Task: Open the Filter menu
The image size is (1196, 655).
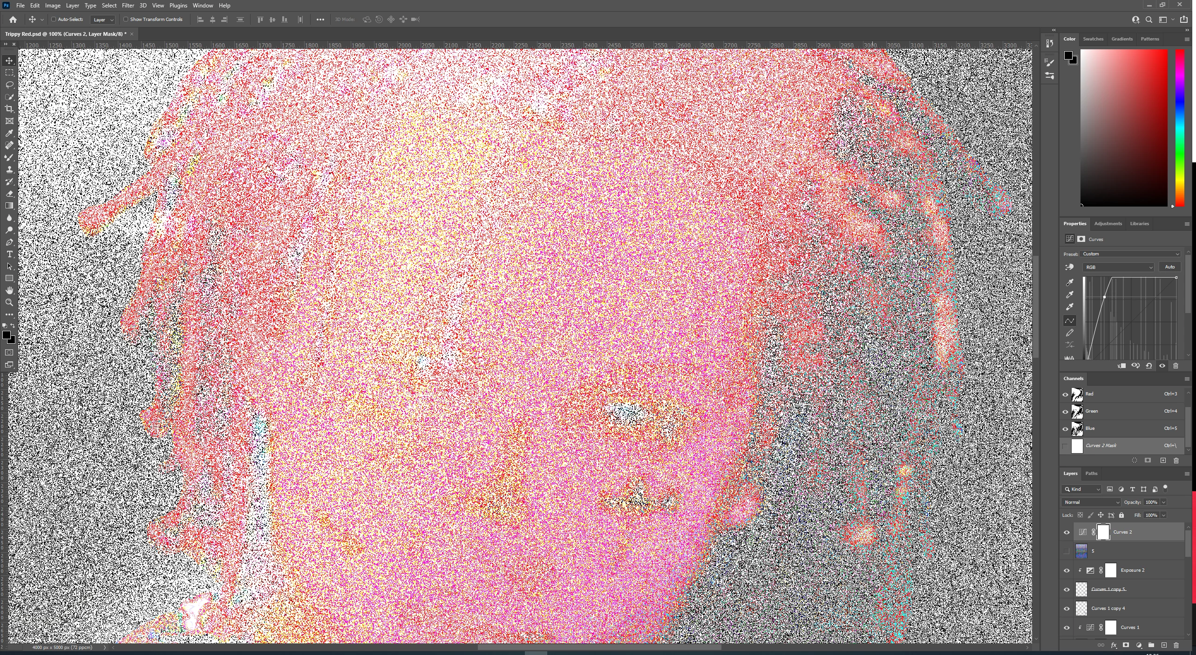Action: point(128,6)
